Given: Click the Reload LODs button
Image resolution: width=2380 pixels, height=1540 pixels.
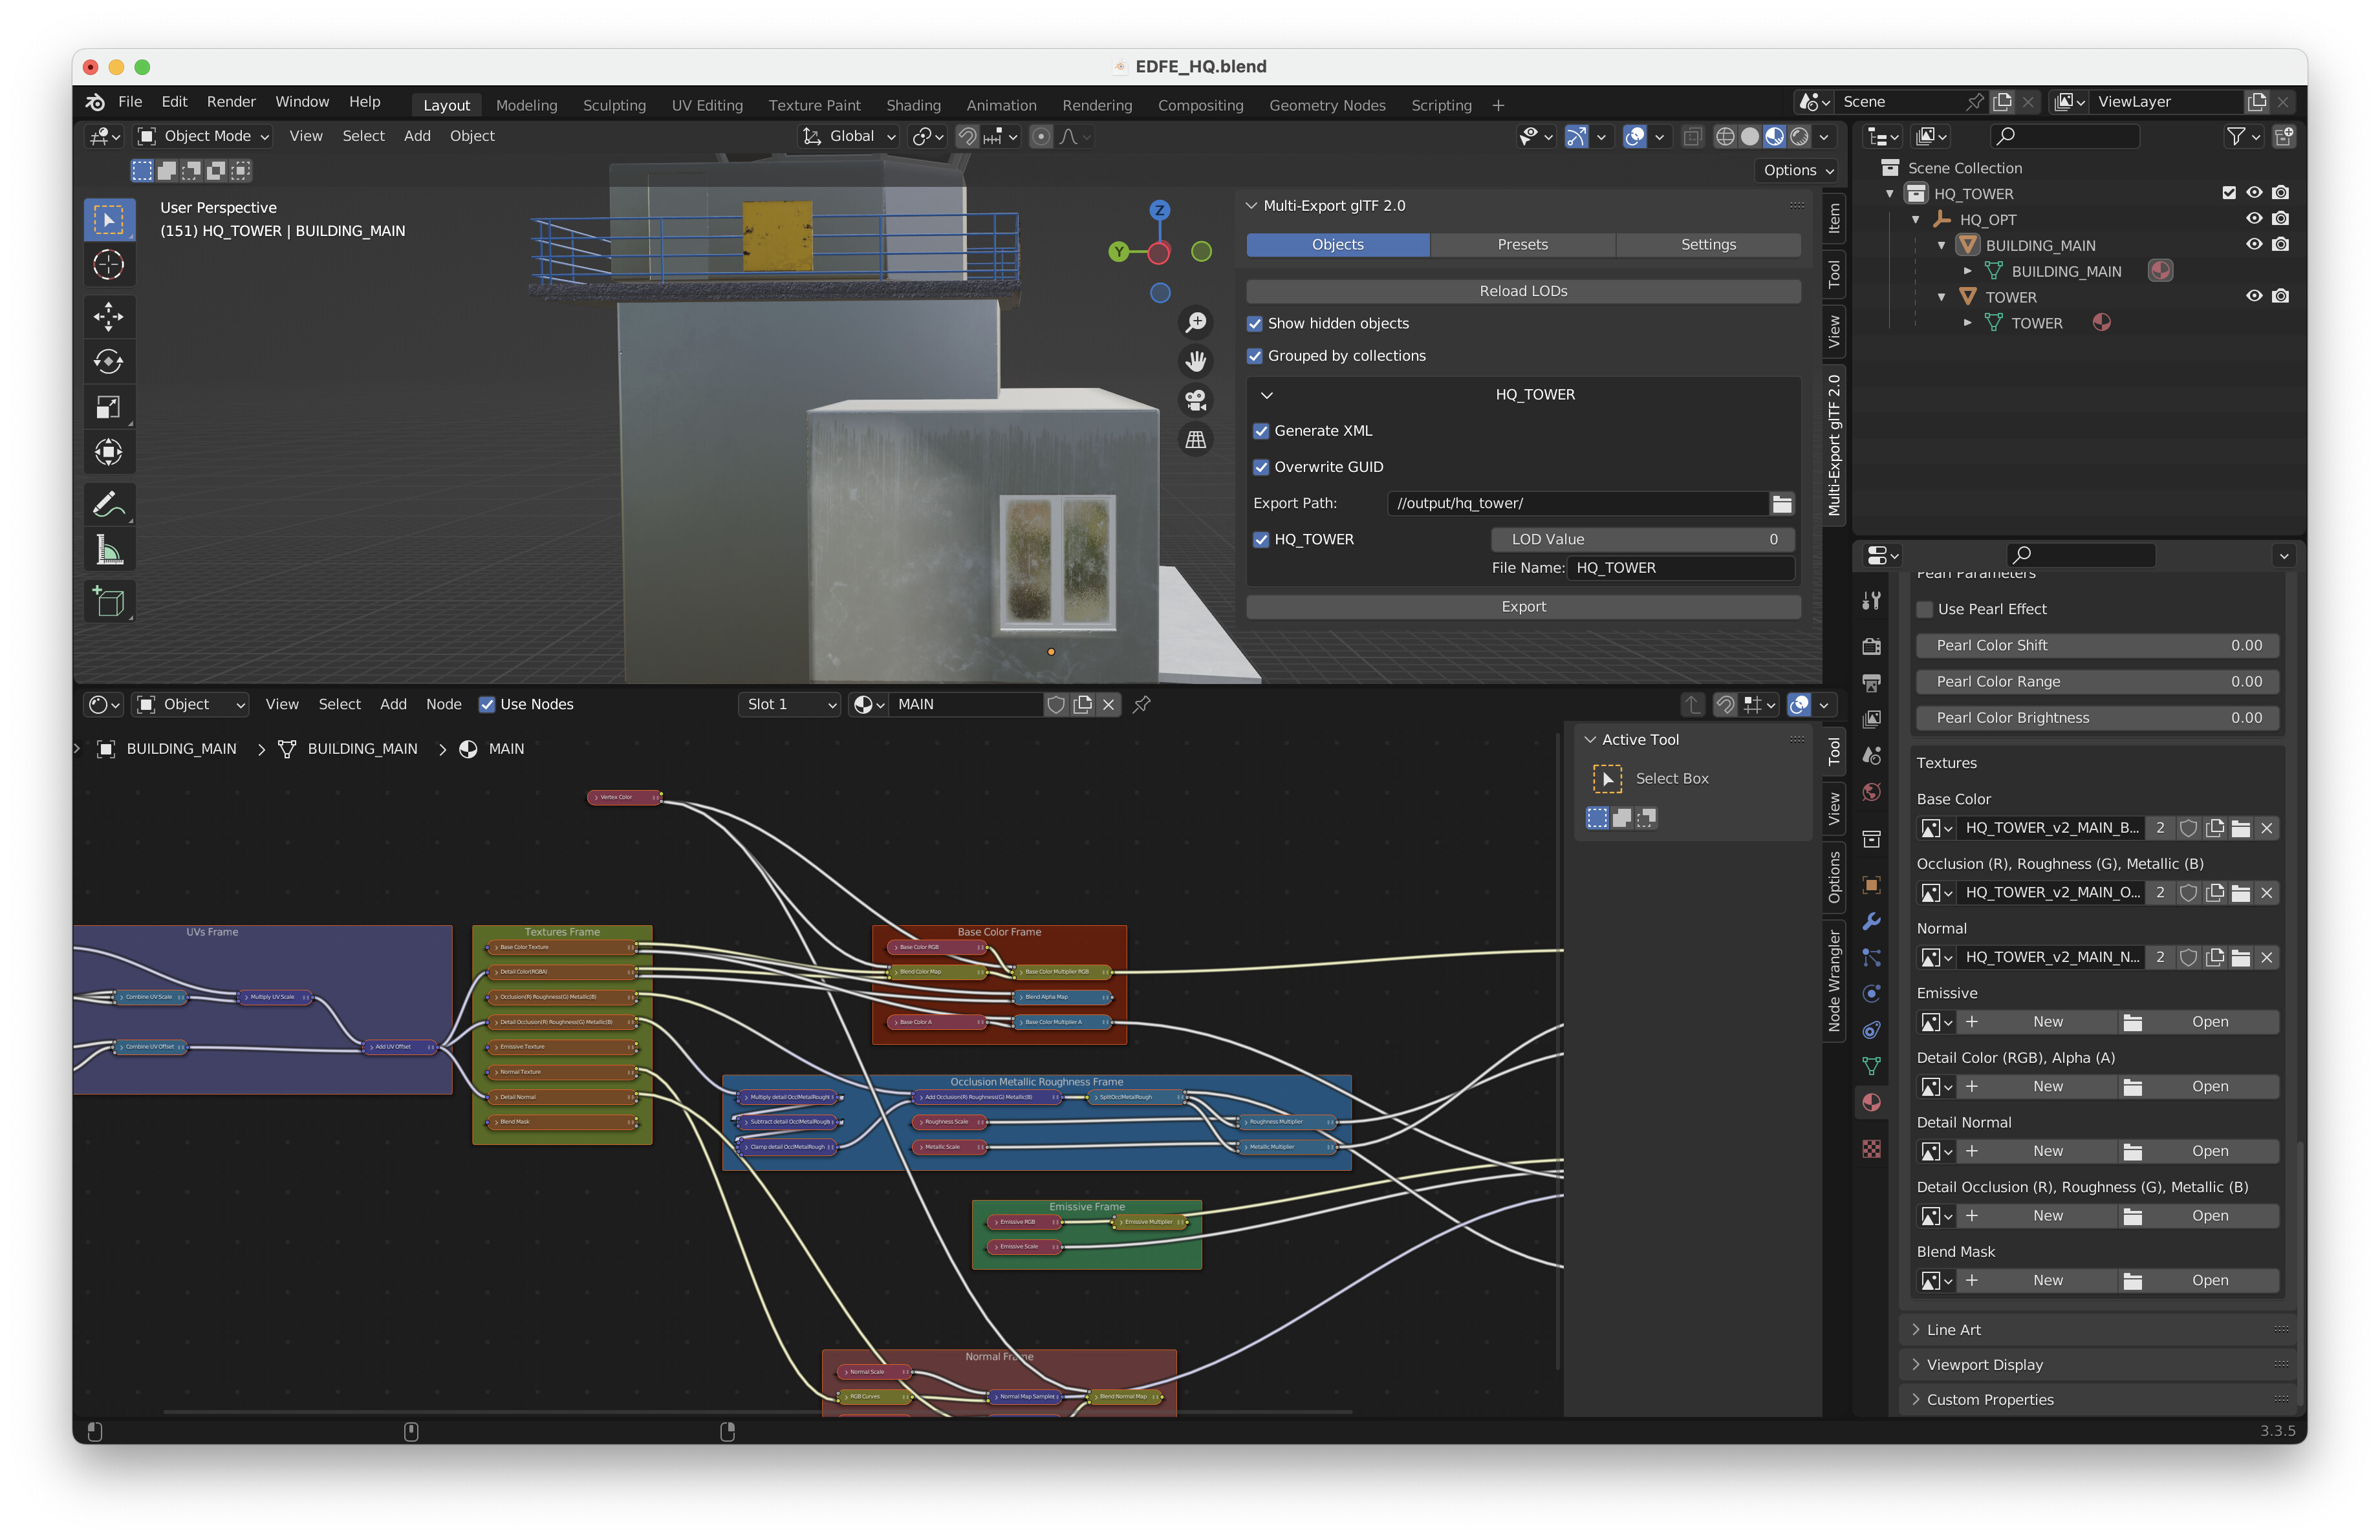Looking at the screenshot, I should (1523, 291).
